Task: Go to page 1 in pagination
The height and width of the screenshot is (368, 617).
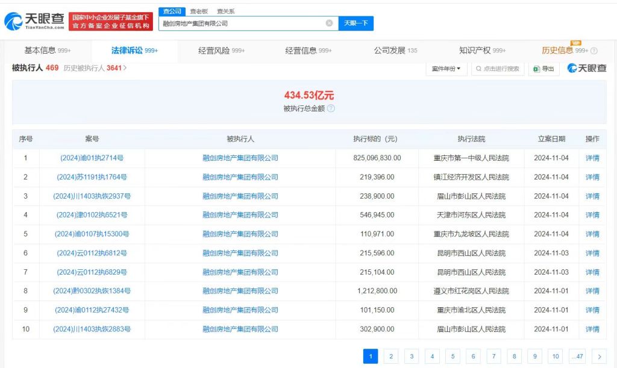Action: [x=371, y=356]
